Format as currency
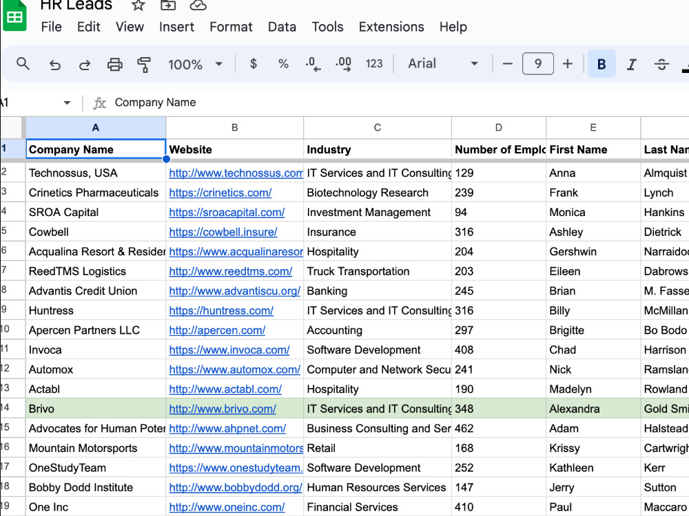The height and width of the screenshot is (516, 689). (x=253, y=64)
